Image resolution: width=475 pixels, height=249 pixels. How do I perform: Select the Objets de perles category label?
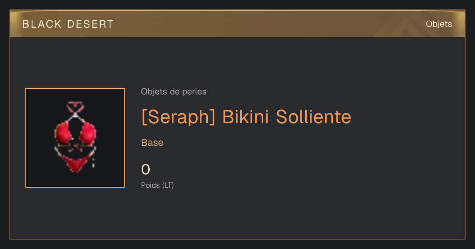pos(174,92)
